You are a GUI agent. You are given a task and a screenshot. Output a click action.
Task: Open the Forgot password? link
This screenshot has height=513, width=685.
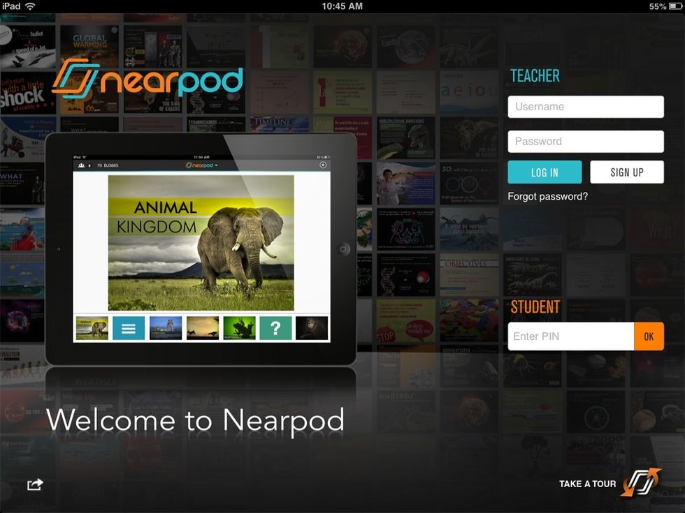coord(547,197)
